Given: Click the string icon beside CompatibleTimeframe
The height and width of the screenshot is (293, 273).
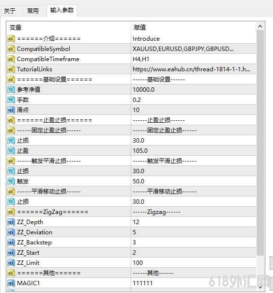Looking at the screenshot, I should [11, 59].
